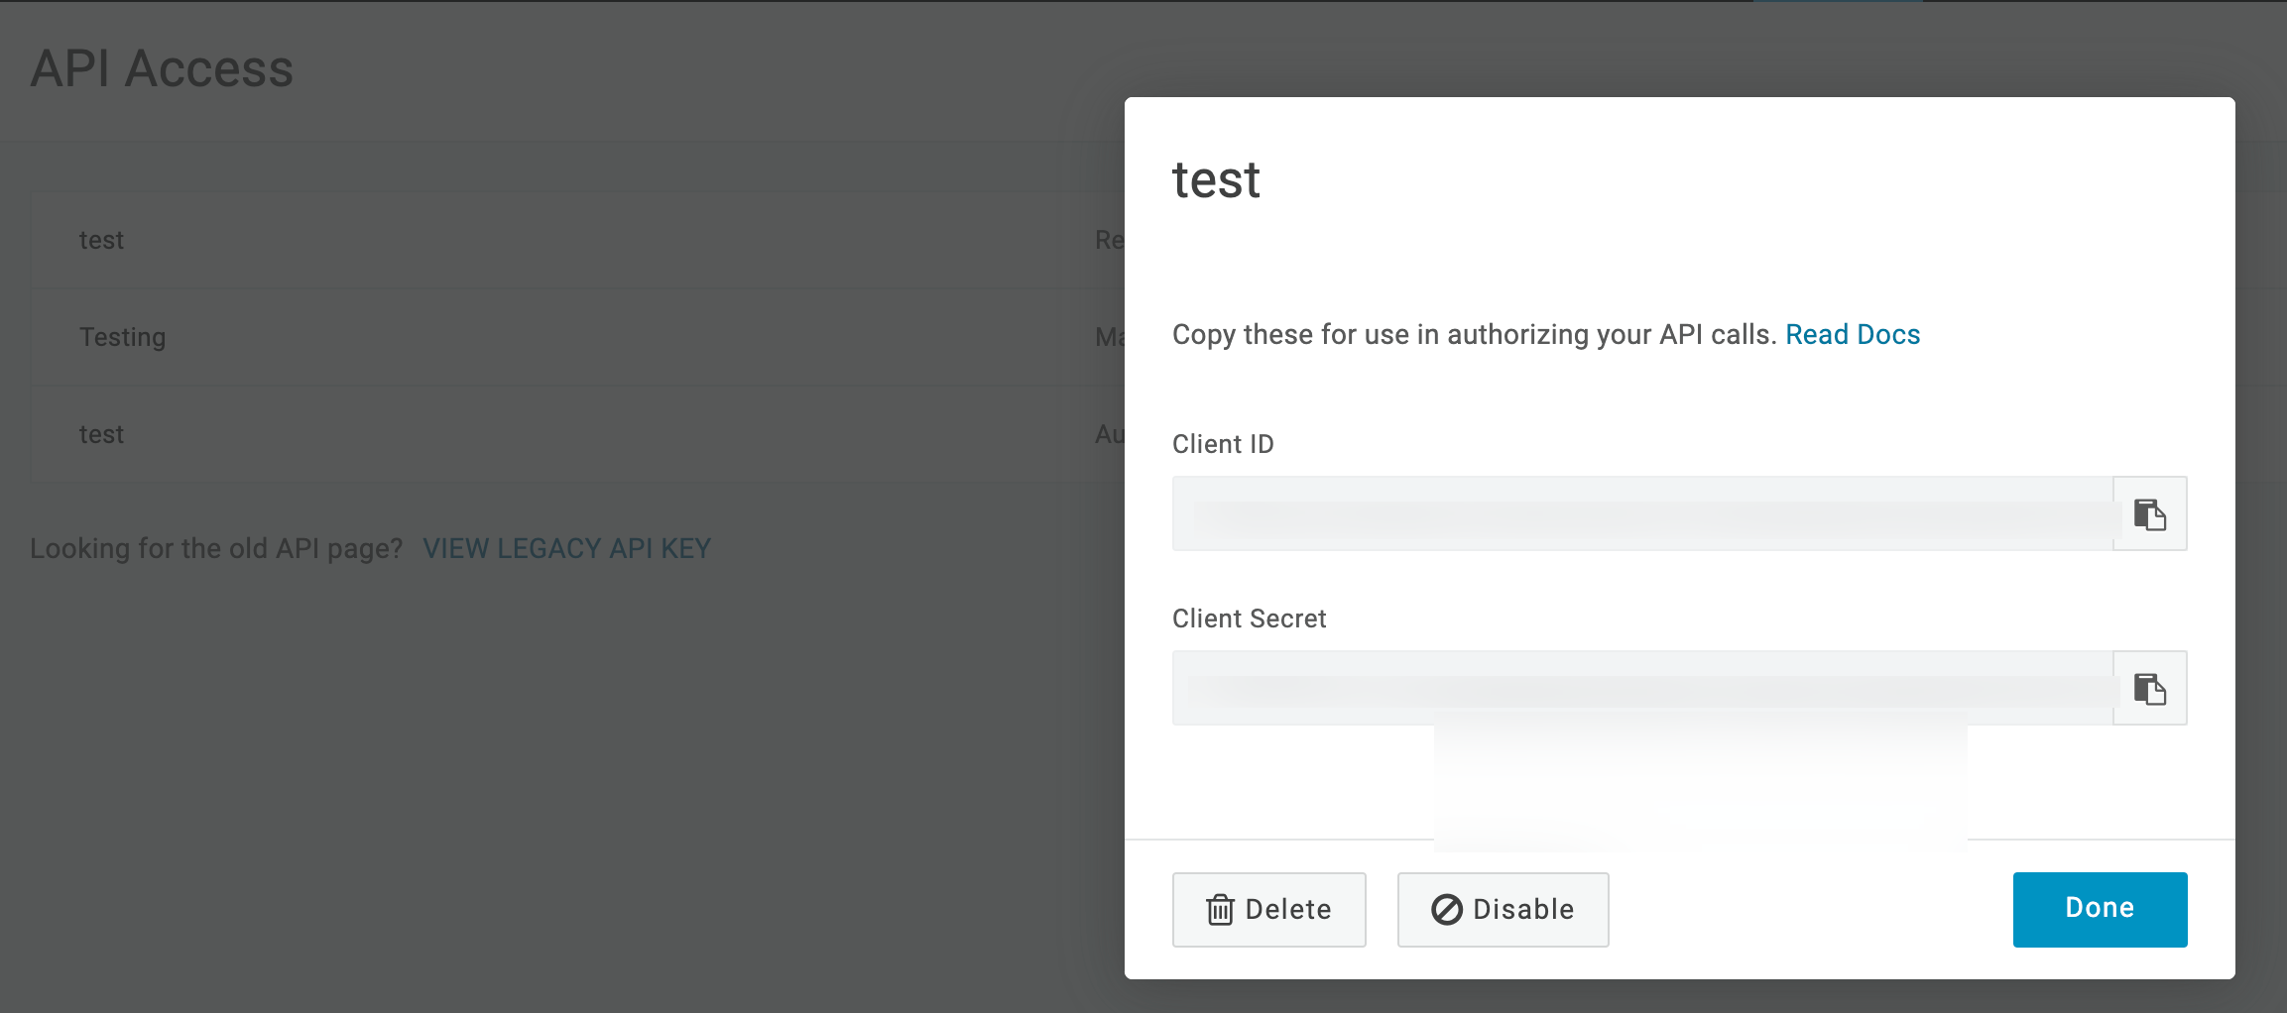Click the Client Secret label
The height and width of the screenshot is (1013, 2287).
(x=1249, y=619)
